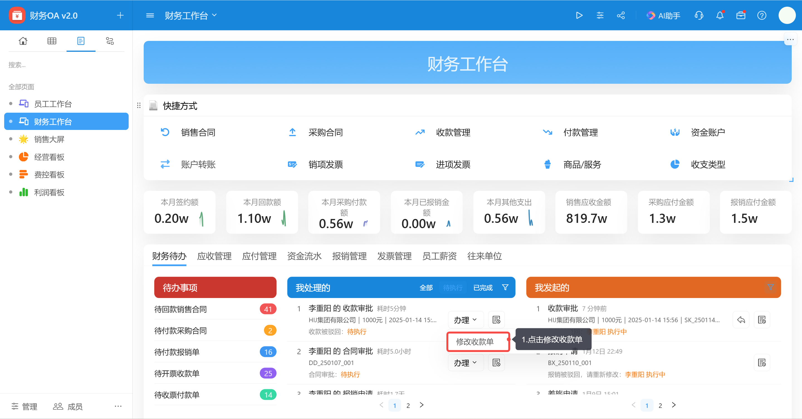This screenshot has width=802, height=419.
Task: Open the page more options button at top right
Action: [790, 40]
